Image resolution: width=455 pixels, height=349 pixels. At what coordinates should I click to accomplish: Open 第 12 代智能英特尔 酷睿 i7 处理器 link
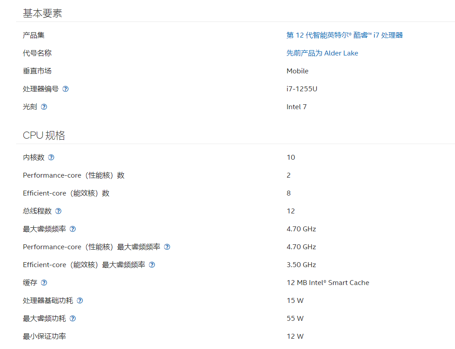coord(344,35)
